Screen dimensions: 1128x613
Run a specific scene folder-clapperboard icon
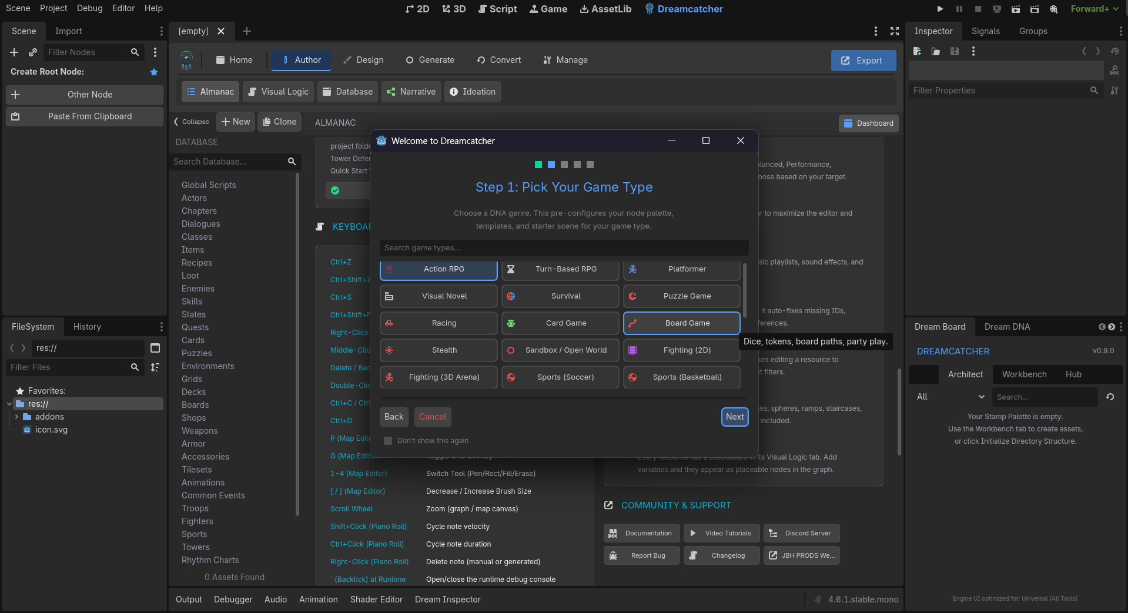click(x=1035, y=9)
